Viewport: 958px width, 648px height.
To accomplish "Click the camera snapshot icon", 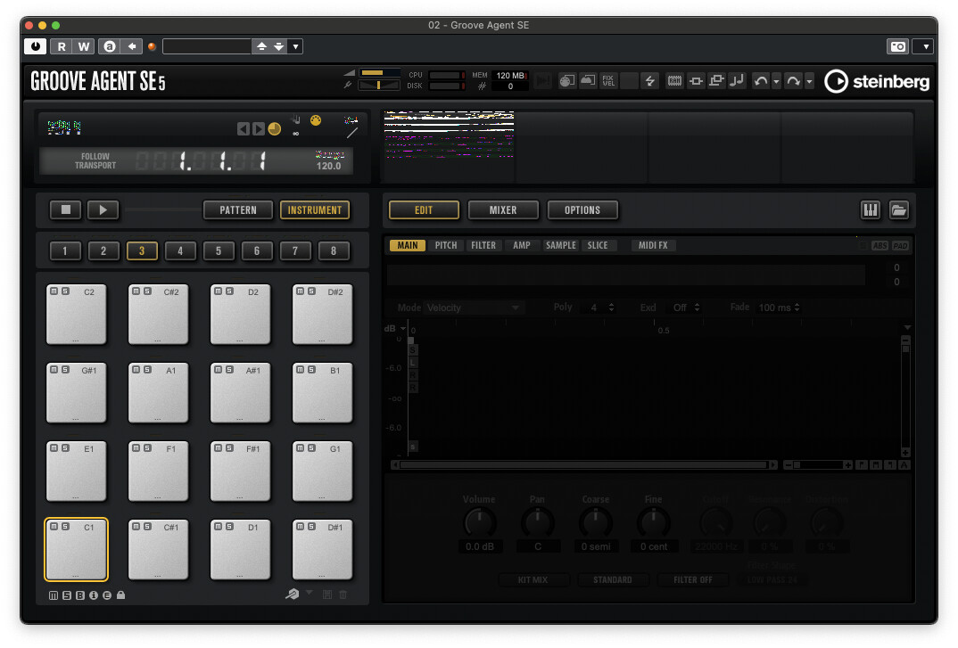I will coord(897,46).
